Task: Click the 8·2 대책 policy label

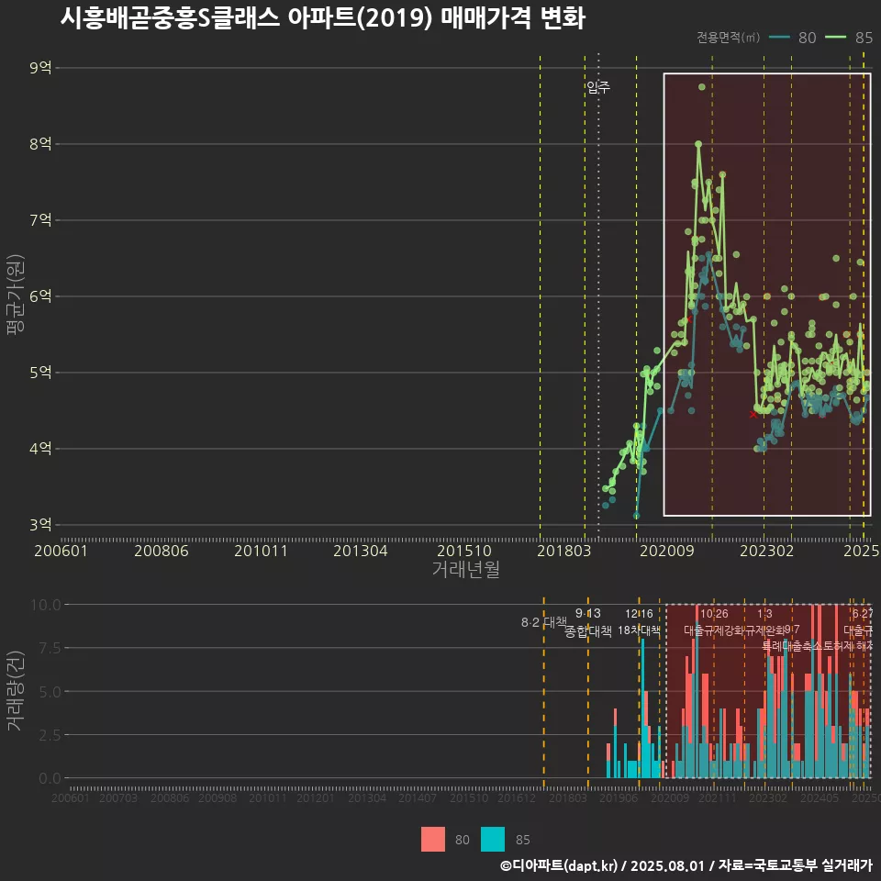Action: click(x=544, y=622)
